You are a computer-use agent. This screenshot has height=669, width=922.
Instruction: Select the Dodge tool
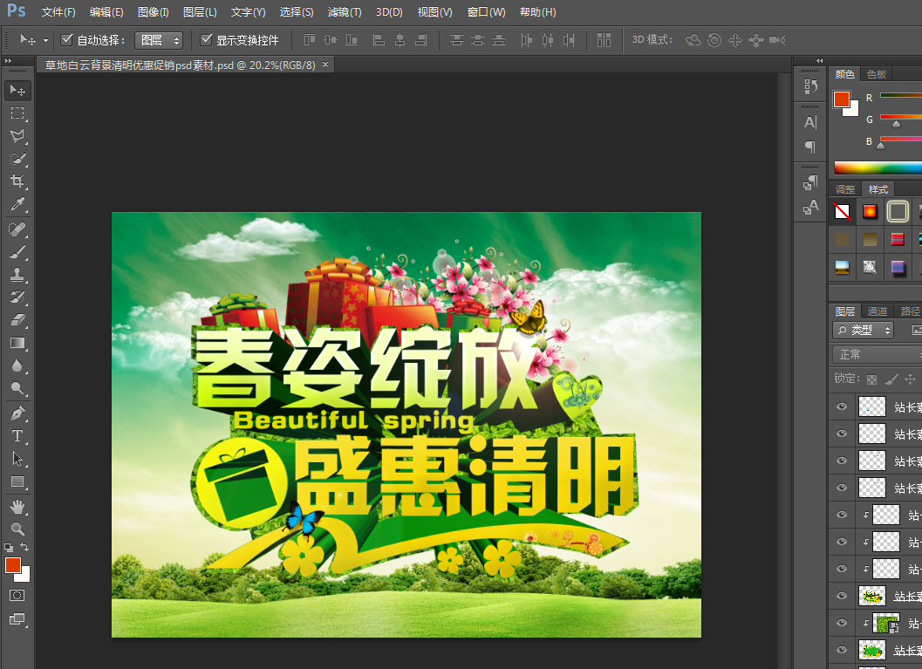pyautogui.click(x=17, y=388)
